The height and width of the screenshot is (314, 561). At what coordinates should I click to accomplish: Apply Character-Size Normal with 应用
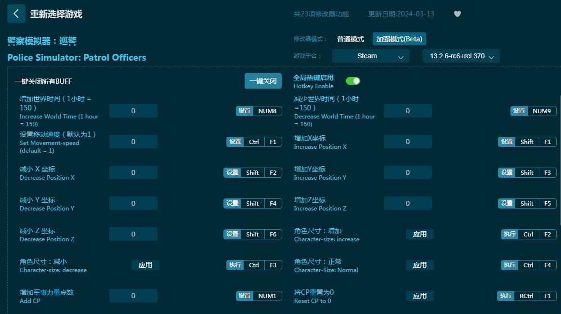pos(420,265)
